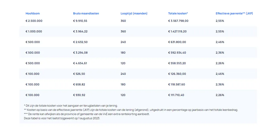Screen dimensions: 277x128
Task: Click the € 3.294,08 monthly payment
Action: (80, 53)
